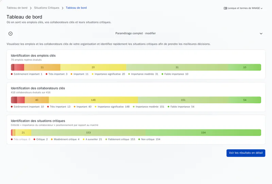Click legend Extrêmement important 10
The image size is (272, 184).
click(28, 107)
